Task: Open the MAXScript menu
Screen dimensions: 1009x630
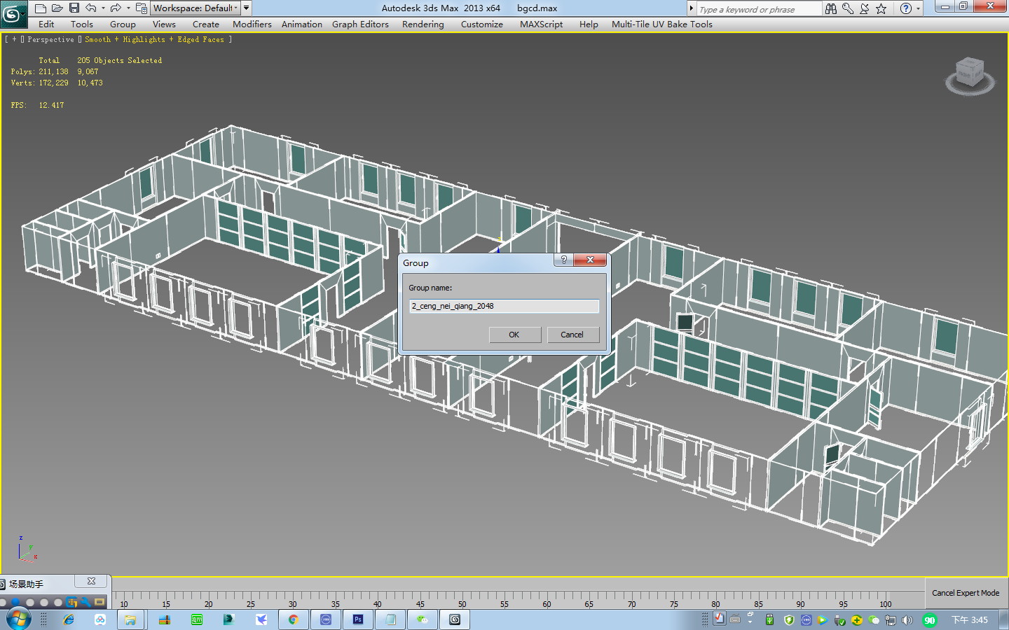Action: click(x=541, y=24)
